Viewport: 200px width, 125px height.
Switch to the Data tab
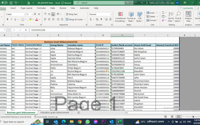click(x=53, y=8)
